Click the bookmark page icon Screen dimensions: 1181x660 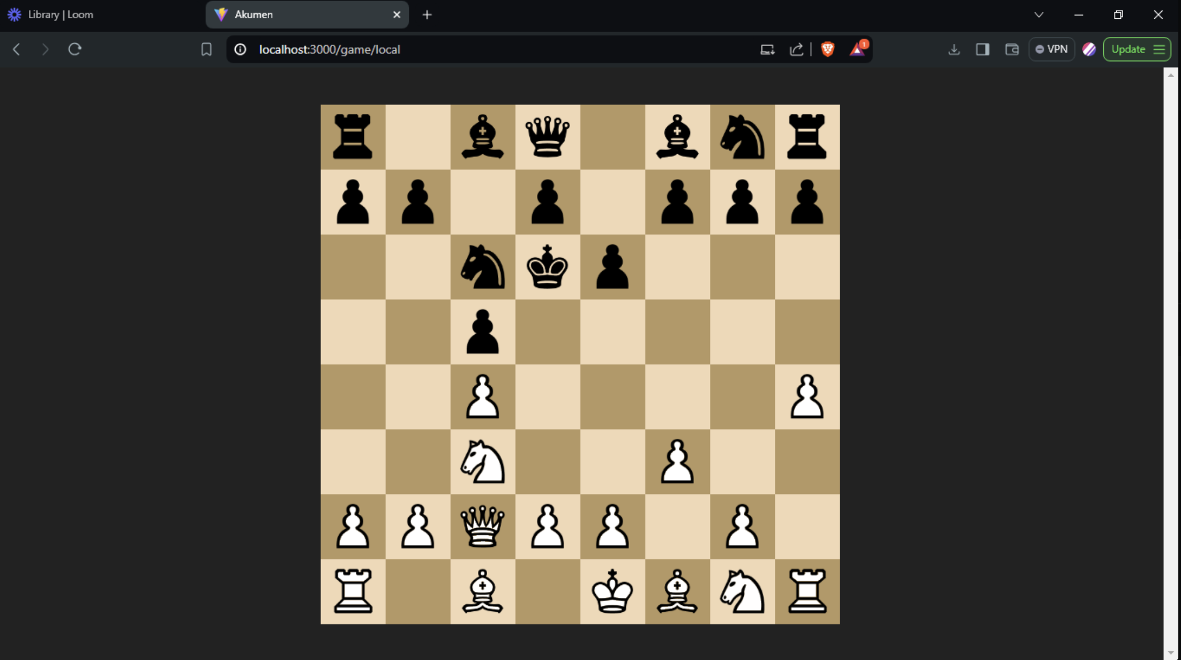pos(206,49)
